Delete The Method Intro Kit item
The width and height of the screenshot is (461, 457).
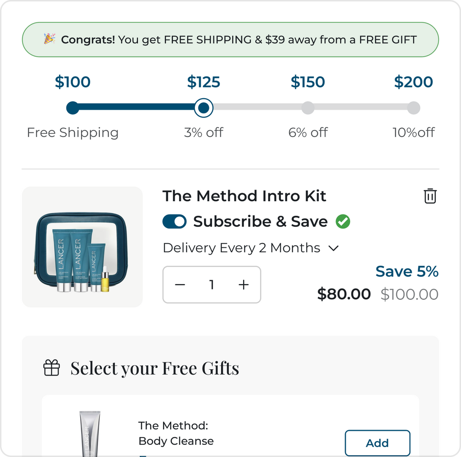point(430,196)
